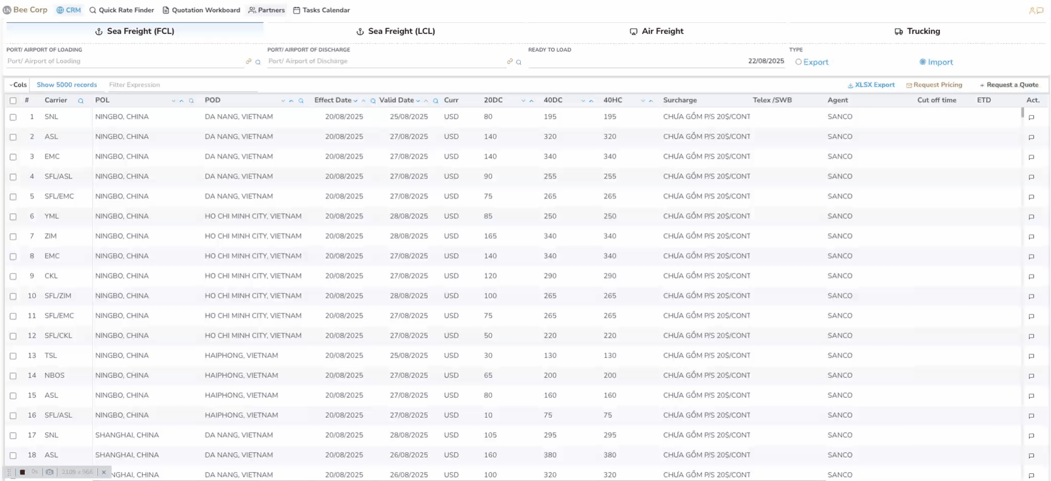Click the search icon beside Port of Loading field
Image resolution: width=1051 pixels, height=481 pixels.
pos(258,62)
